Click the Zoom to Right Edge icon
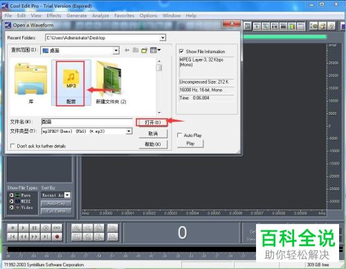Image resolution: width=346 pixels, height=269 pixels. (x=99, y=236)
